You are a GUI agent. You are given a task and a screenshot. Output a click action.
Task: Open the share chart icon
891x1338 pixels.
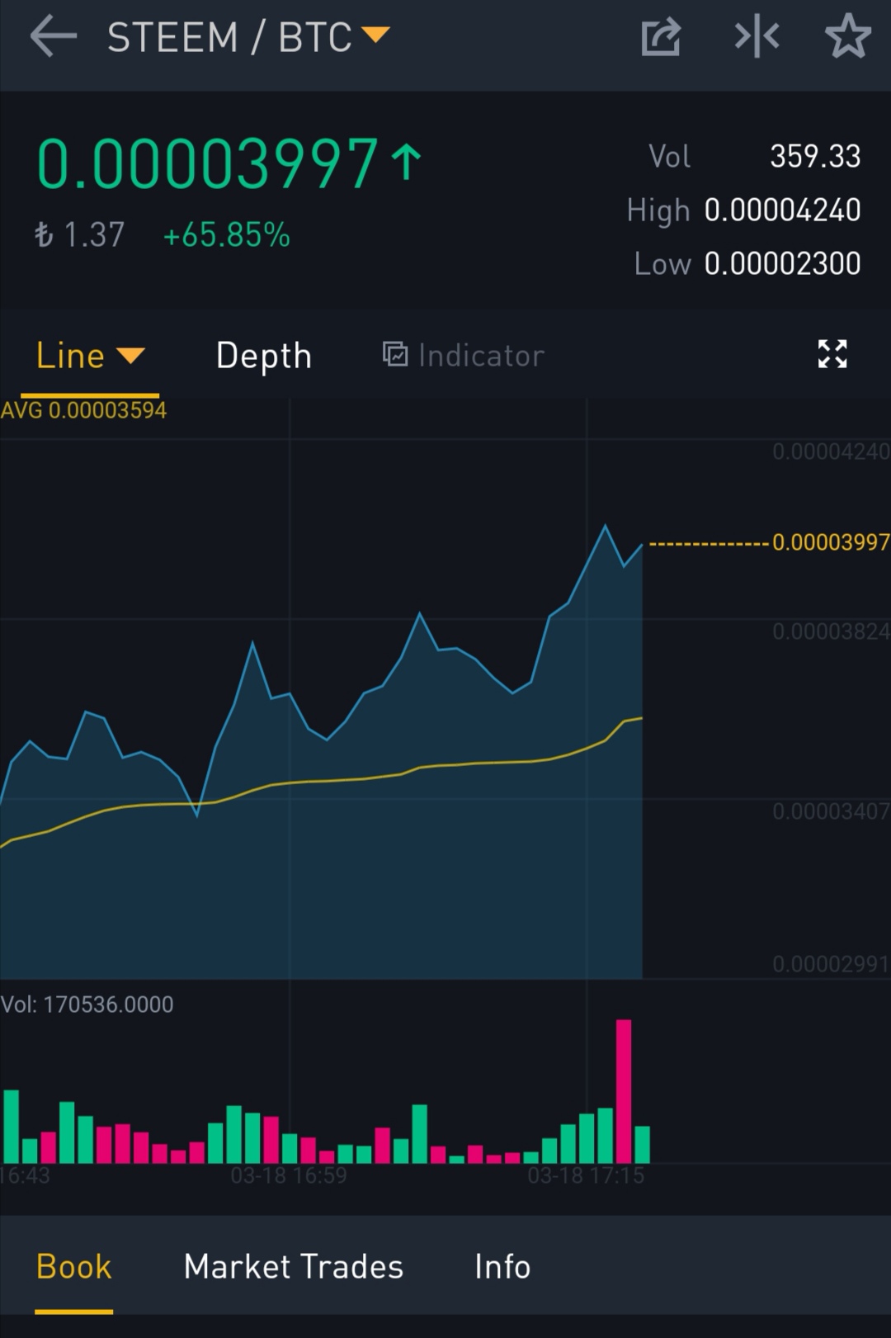(x=660, y=37)
